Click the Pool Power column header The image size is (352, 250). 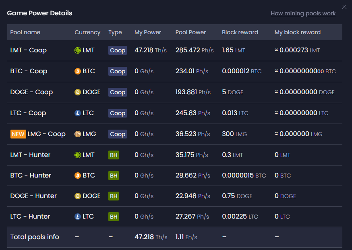[190, 32]
